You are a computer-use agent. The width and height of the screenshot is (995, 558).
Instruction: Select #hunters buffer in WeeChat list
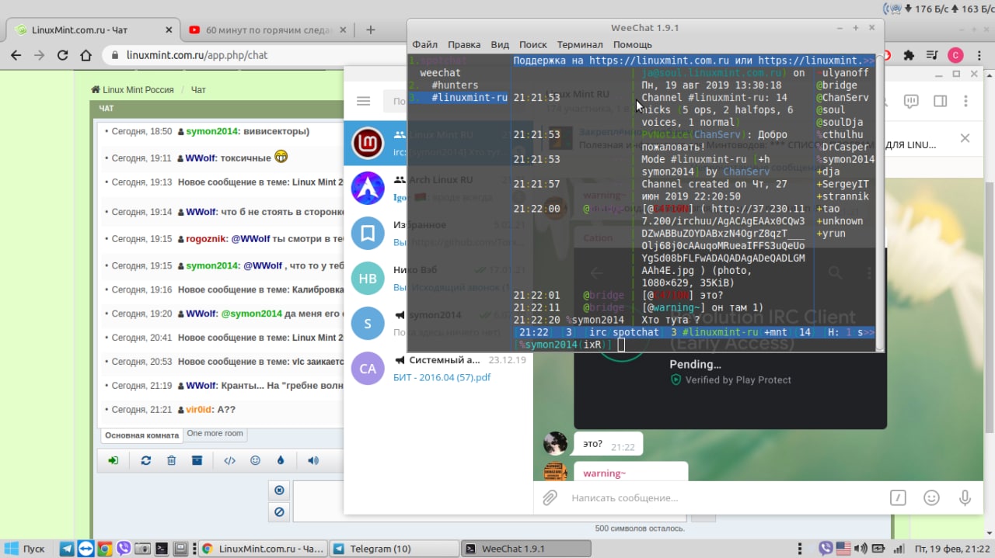click(455, 85)
